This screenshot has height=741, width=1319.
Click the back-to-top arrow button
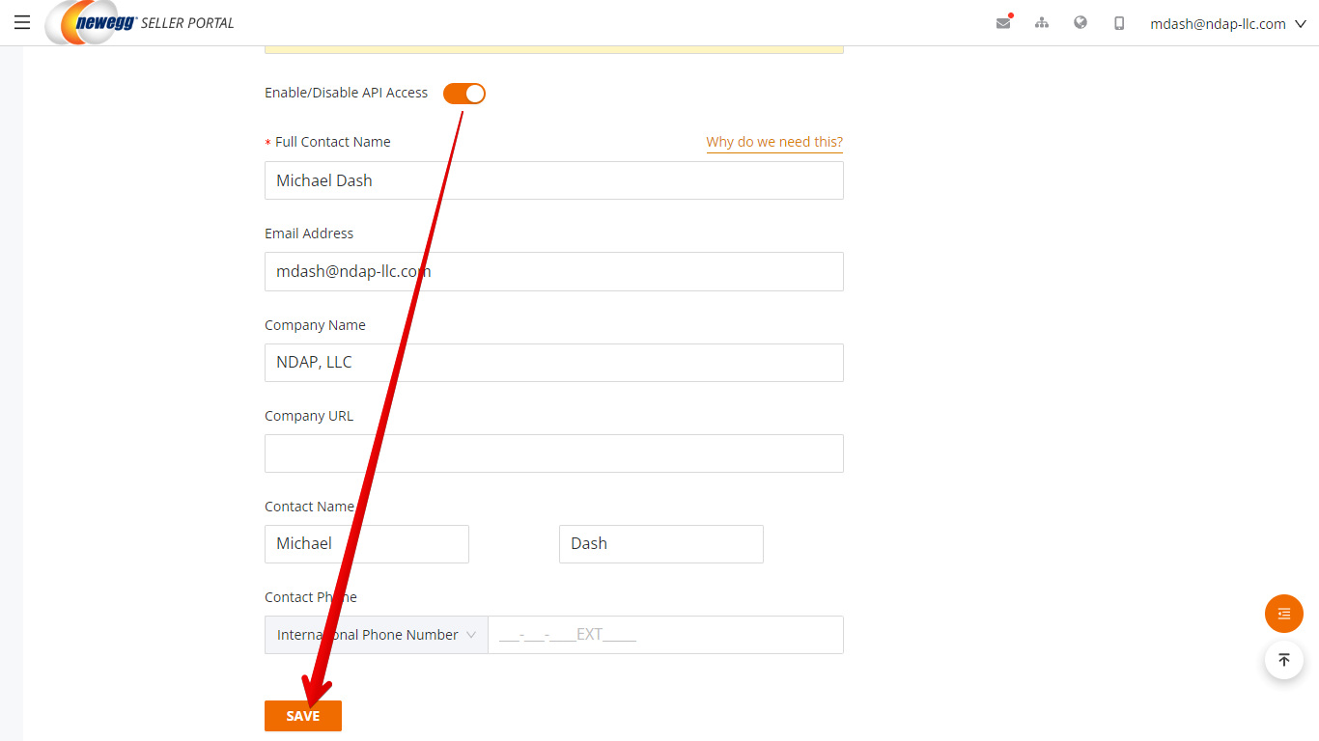point(1284,660)
